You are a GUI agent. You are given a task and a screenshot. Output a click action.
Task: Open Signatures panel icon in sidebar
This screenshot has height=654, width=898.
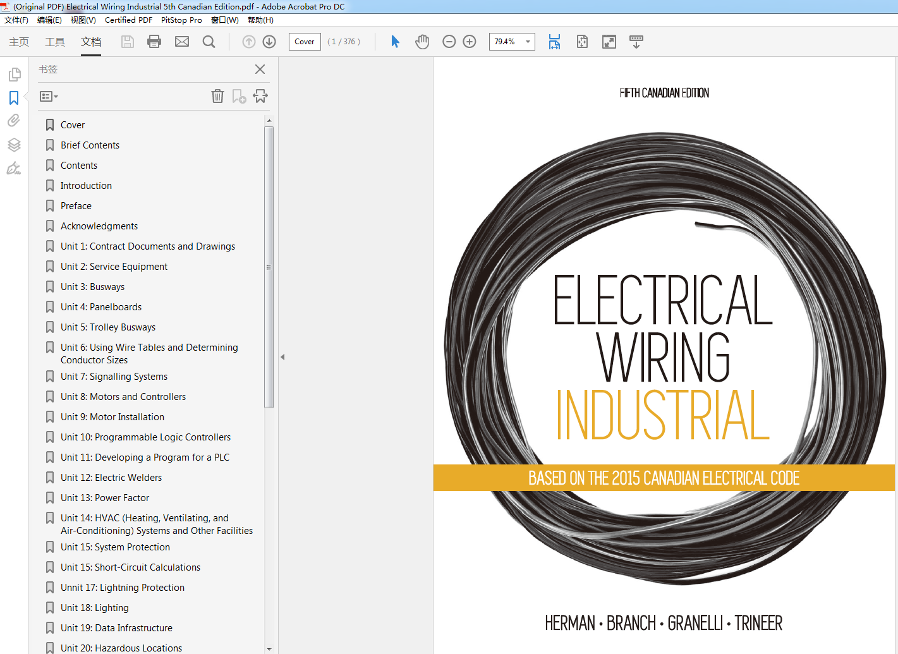pyautogui.click(x=14, y=168)
